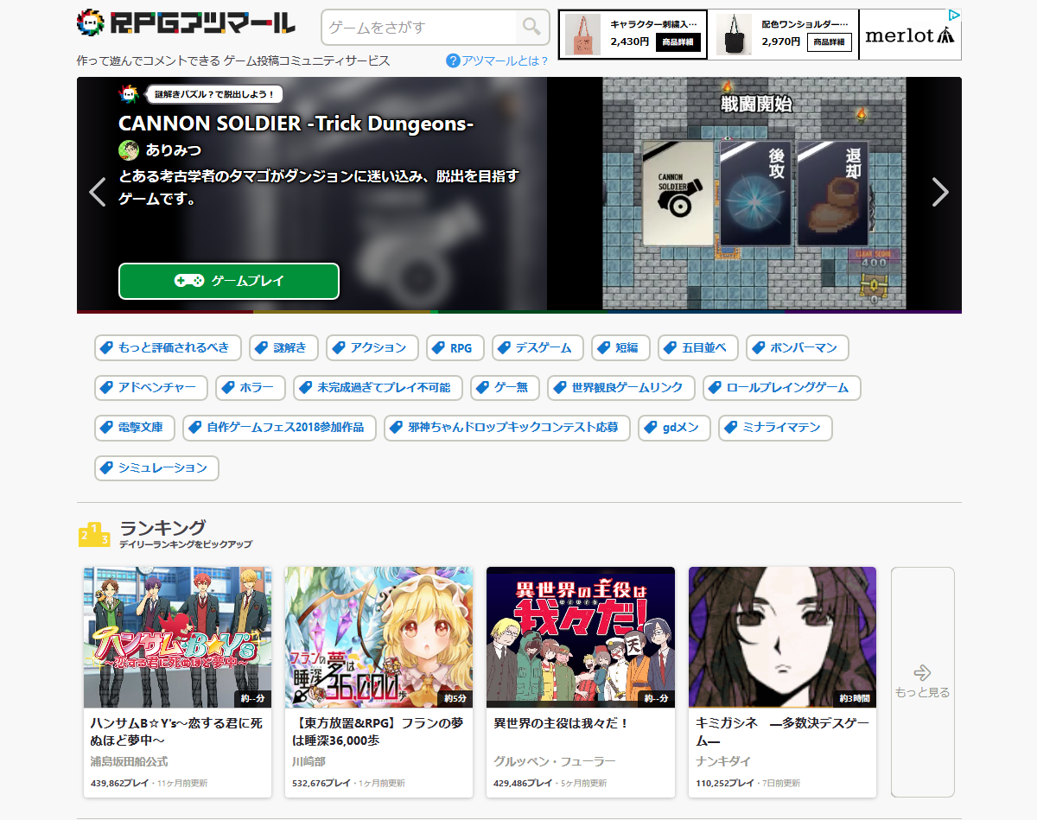Click the embroidered tote bag ad image
Viewport: 1037px width, 820px height.
tap(583, 35)
